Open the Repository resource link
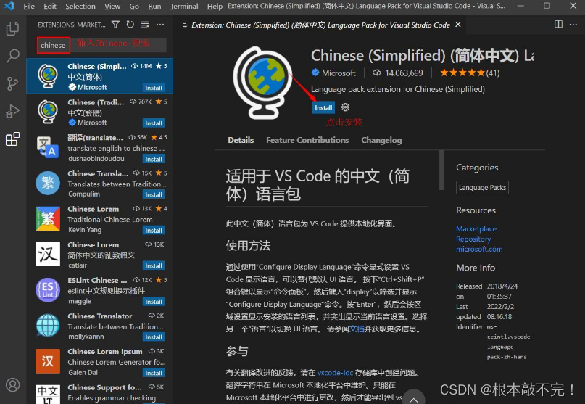This screenshot has width=585, height=404. pos(473,239)
